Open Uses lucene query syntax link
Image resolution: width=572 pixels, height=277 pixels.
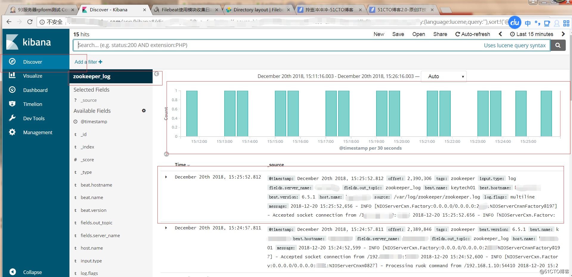tap(515, 45)
